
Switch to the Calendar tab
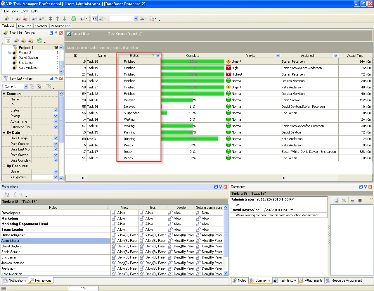pyautogui.click(x=41, y=26)
